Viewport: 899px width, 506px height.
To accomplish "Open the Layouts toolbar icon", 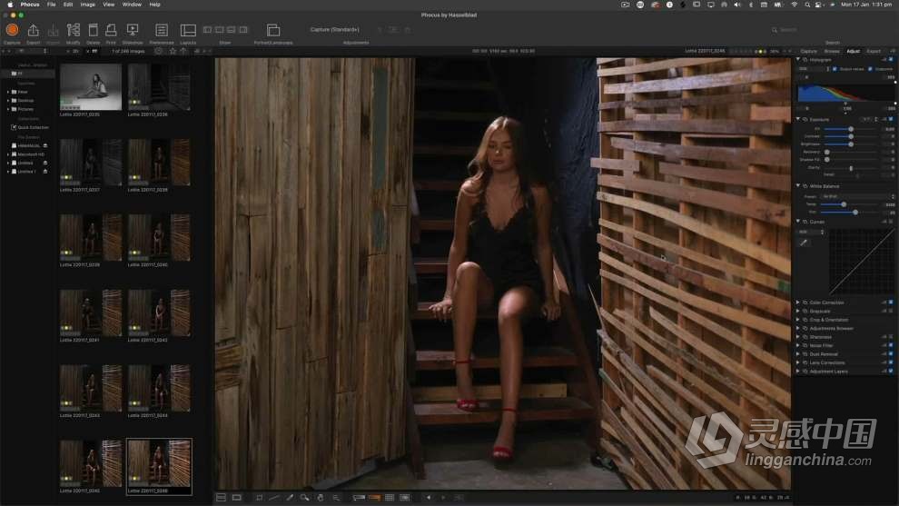I will [x=188, y=30].
